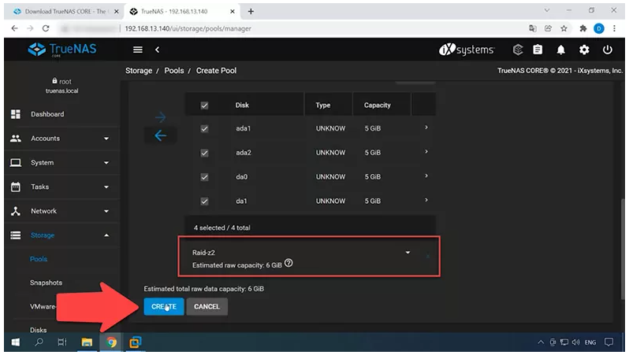This screenshot has width=629, height=355.
Task: Bookmark this page with the star
Action: [564, 28]
